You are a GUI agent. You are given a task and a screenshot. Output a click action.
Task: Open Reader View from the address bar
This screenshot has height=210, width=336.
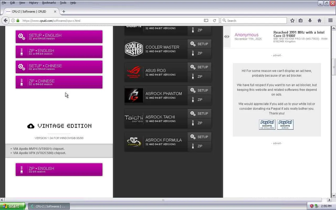tap(206, 20)
